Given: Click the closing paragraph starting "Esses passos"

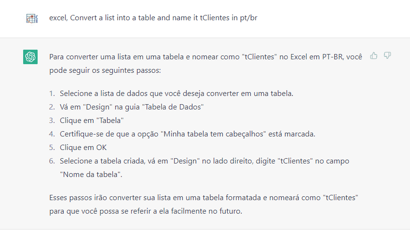Looking at the screenshot, I should [x=204, y=204].
